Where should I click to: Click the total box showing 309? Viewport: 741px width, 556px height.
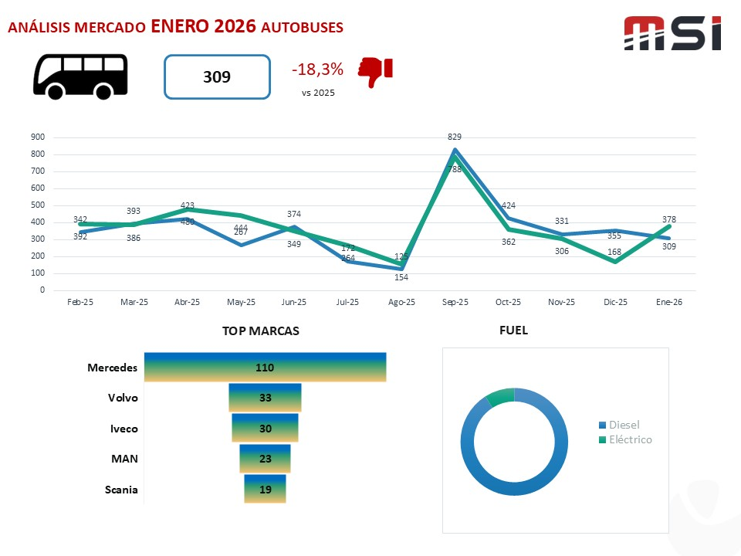click(x=217, y=77)
